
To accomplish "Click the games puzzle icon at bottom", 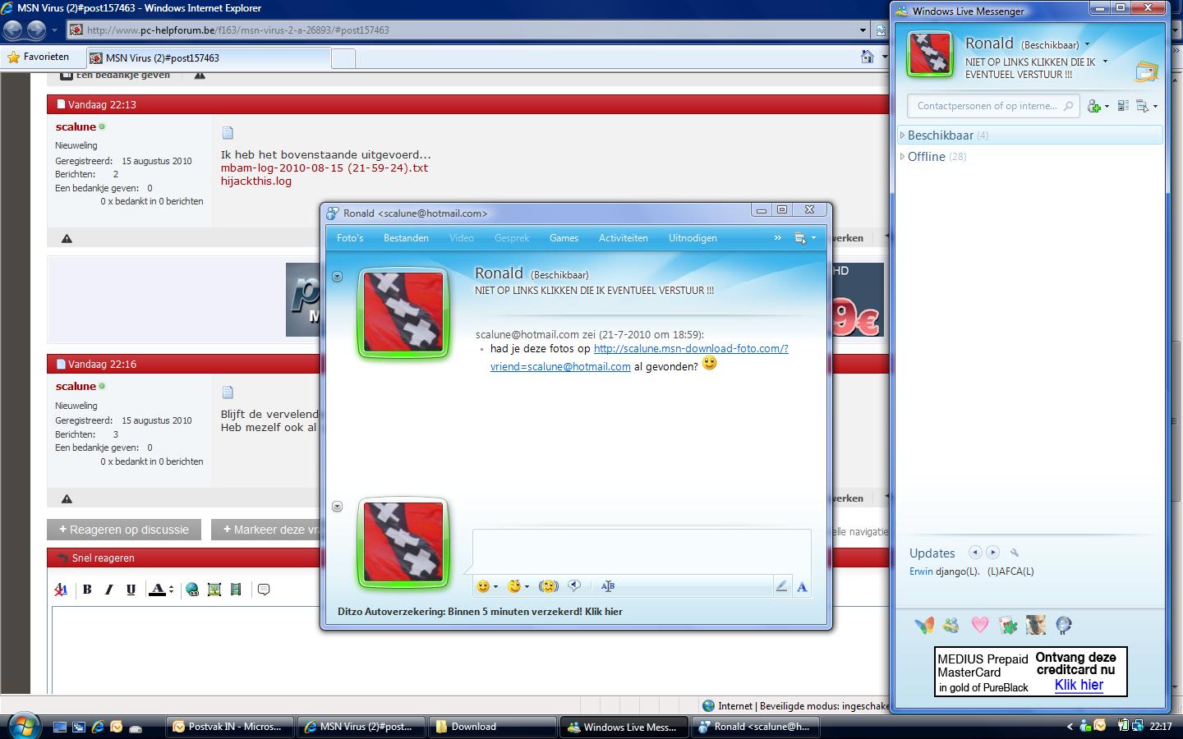I will pyautogui.click(x=1008, y=626).
